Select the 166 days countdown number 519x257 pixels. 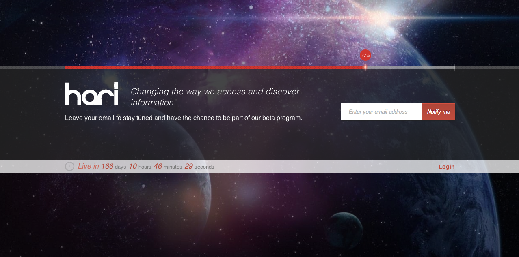[107, 166]
